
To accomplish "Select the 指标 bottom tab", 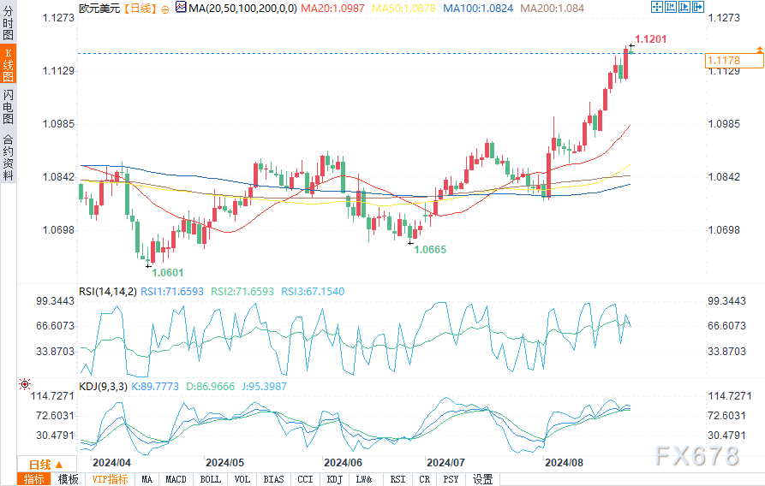I will (33, 479).
